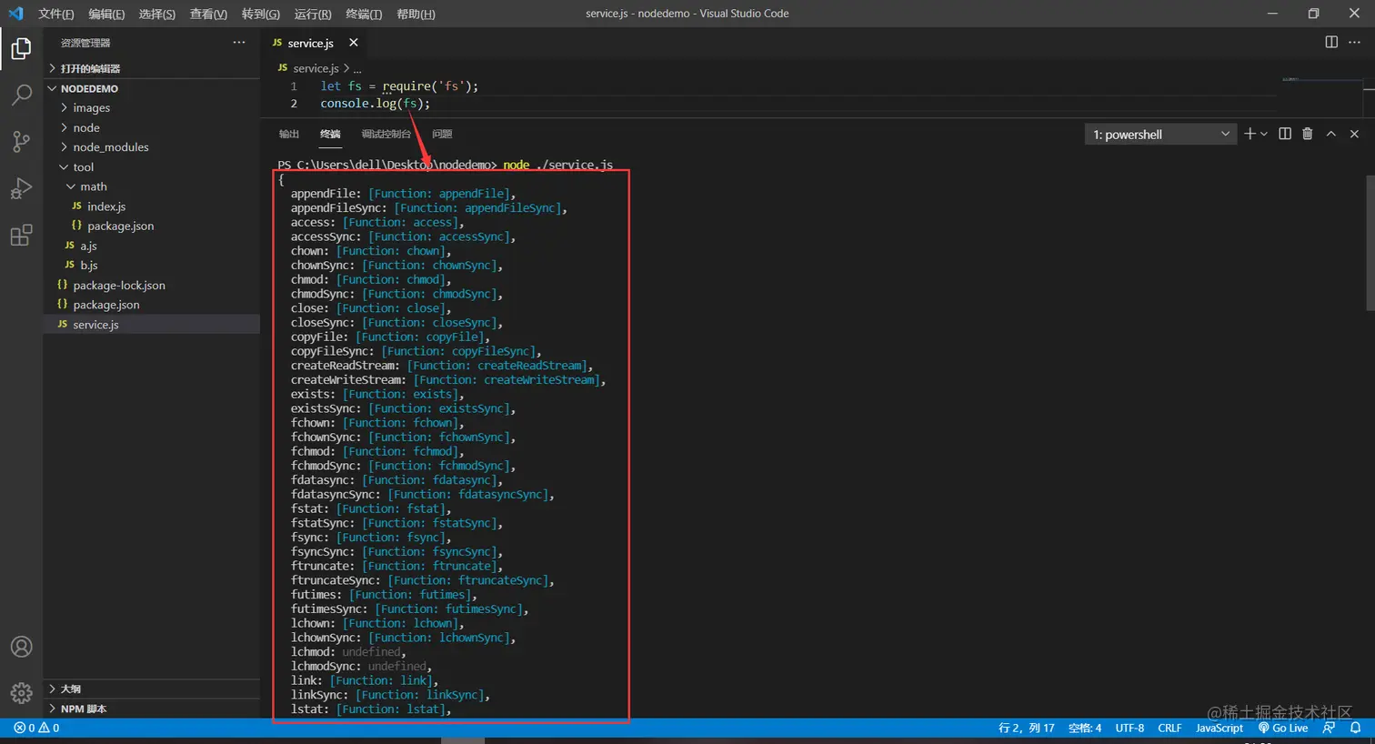Change the JavaScript language mode
This screenshot has width=1375, height=744.
pos(1219,728)
